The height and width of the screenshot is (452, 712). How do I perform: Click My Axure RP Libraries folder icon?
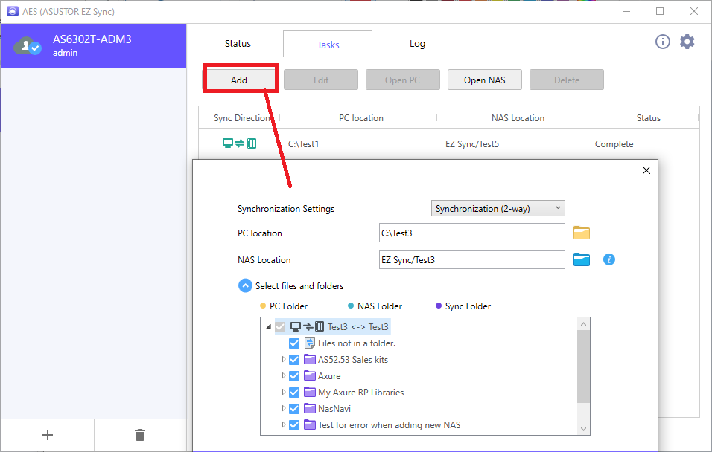(x=310, y=393)
